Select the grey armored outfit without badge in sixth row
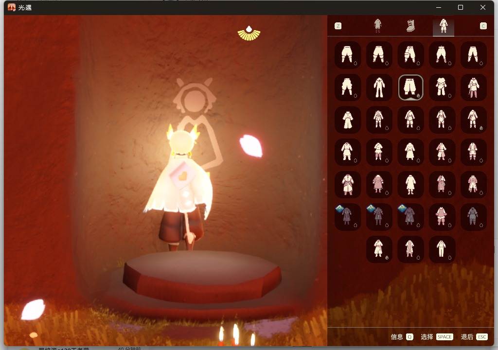The height and width of the screenshot is (350, 498). click(x=473, y=217)
